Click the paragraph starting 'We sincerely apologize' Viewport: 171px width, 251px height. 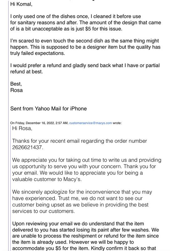point(82,201)
